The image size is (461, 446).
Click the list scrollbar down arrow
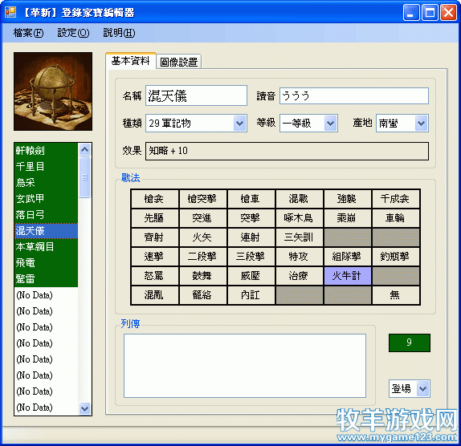84,408
